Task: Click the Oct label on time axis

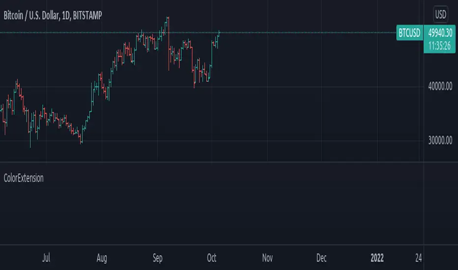Action: tap(212, 257)
